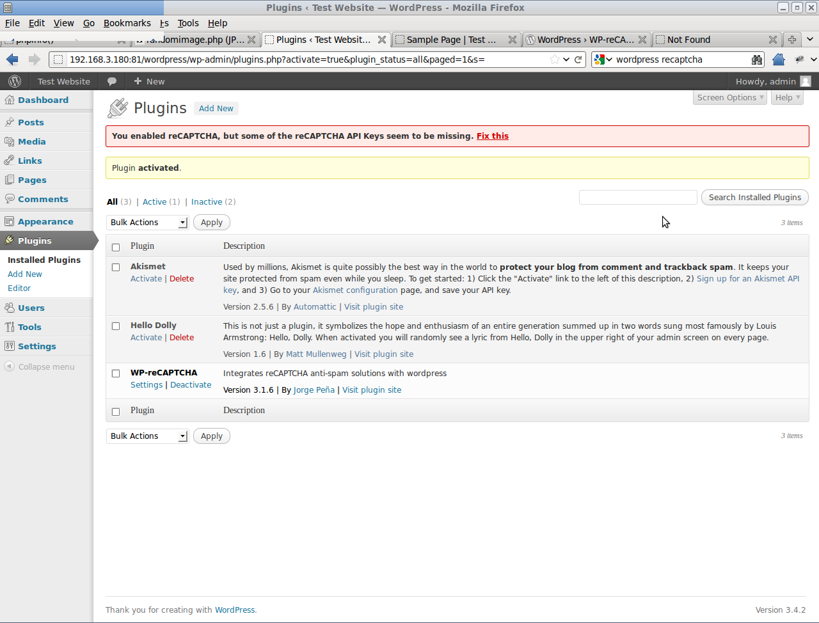This screenshot has width=819, height=623.
Task: Open the Editor submenu under Plugins
Action: [19, 288]
